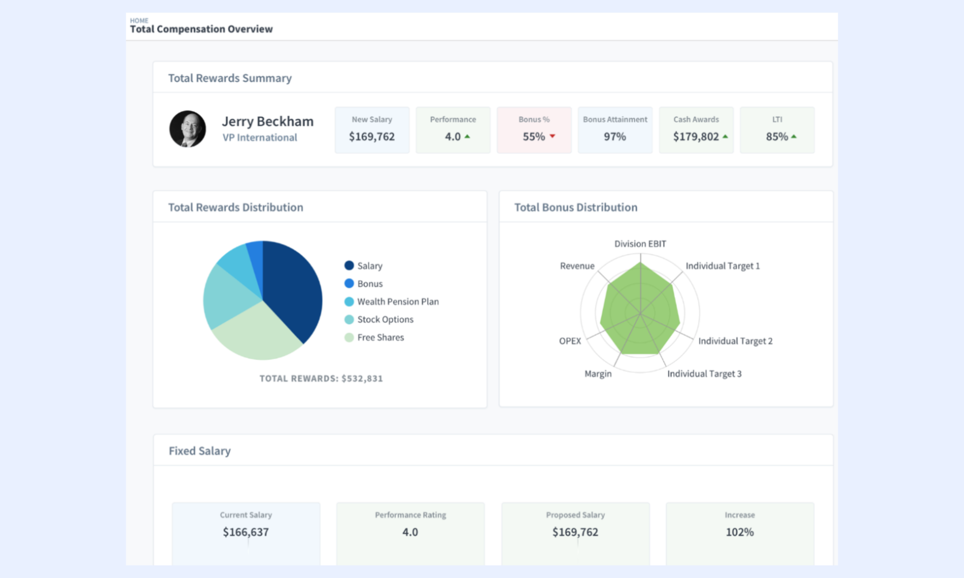Image resolution: width=964 pixels, height=578 pixels.
Task: Select the Performance 4.0 card
Action: pyautogui.click(x=453, y=130)
